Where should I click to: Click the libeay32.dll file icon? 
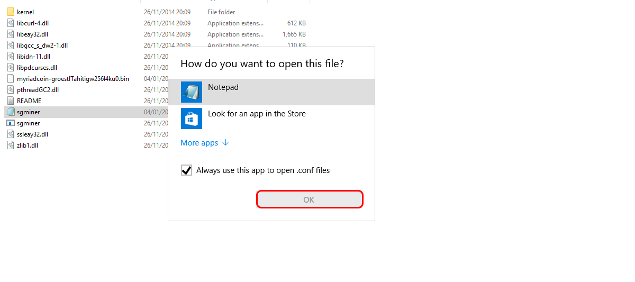11,34
